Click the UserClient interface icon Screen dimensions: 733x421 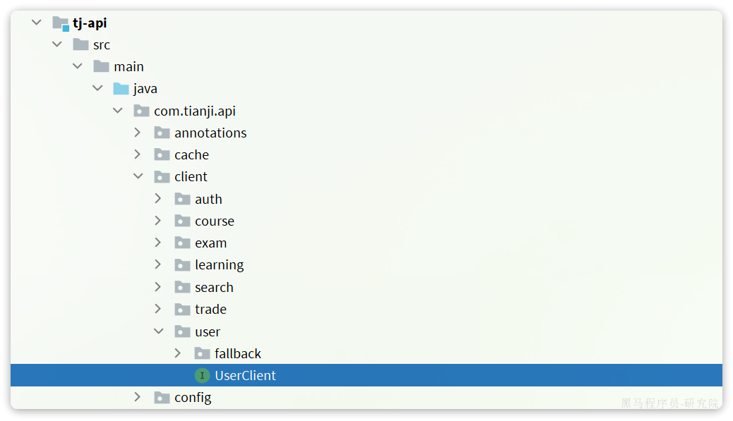(202, 375)
